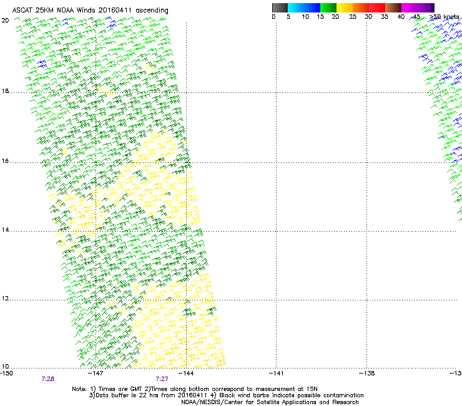Click the legend tick label '10'
The height and width of the screenshot is (406, 462).
(x=305, y=17)
